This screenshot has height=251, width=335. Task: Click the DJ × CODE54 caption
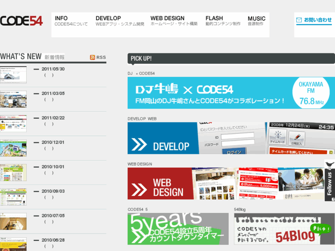pyautogui.click(x=141, y=74)
